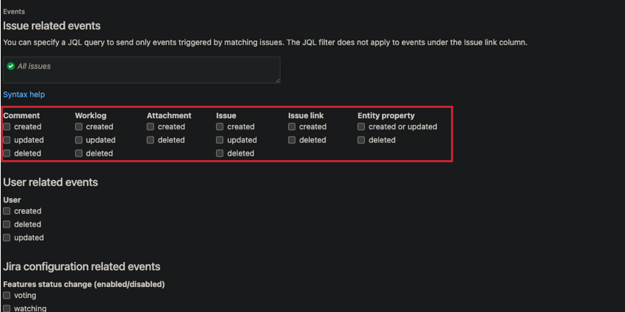This screenshot has height=312, width=625.
Task: Select Worklog deleted checkbox
Action: click(x=79, y=153)
